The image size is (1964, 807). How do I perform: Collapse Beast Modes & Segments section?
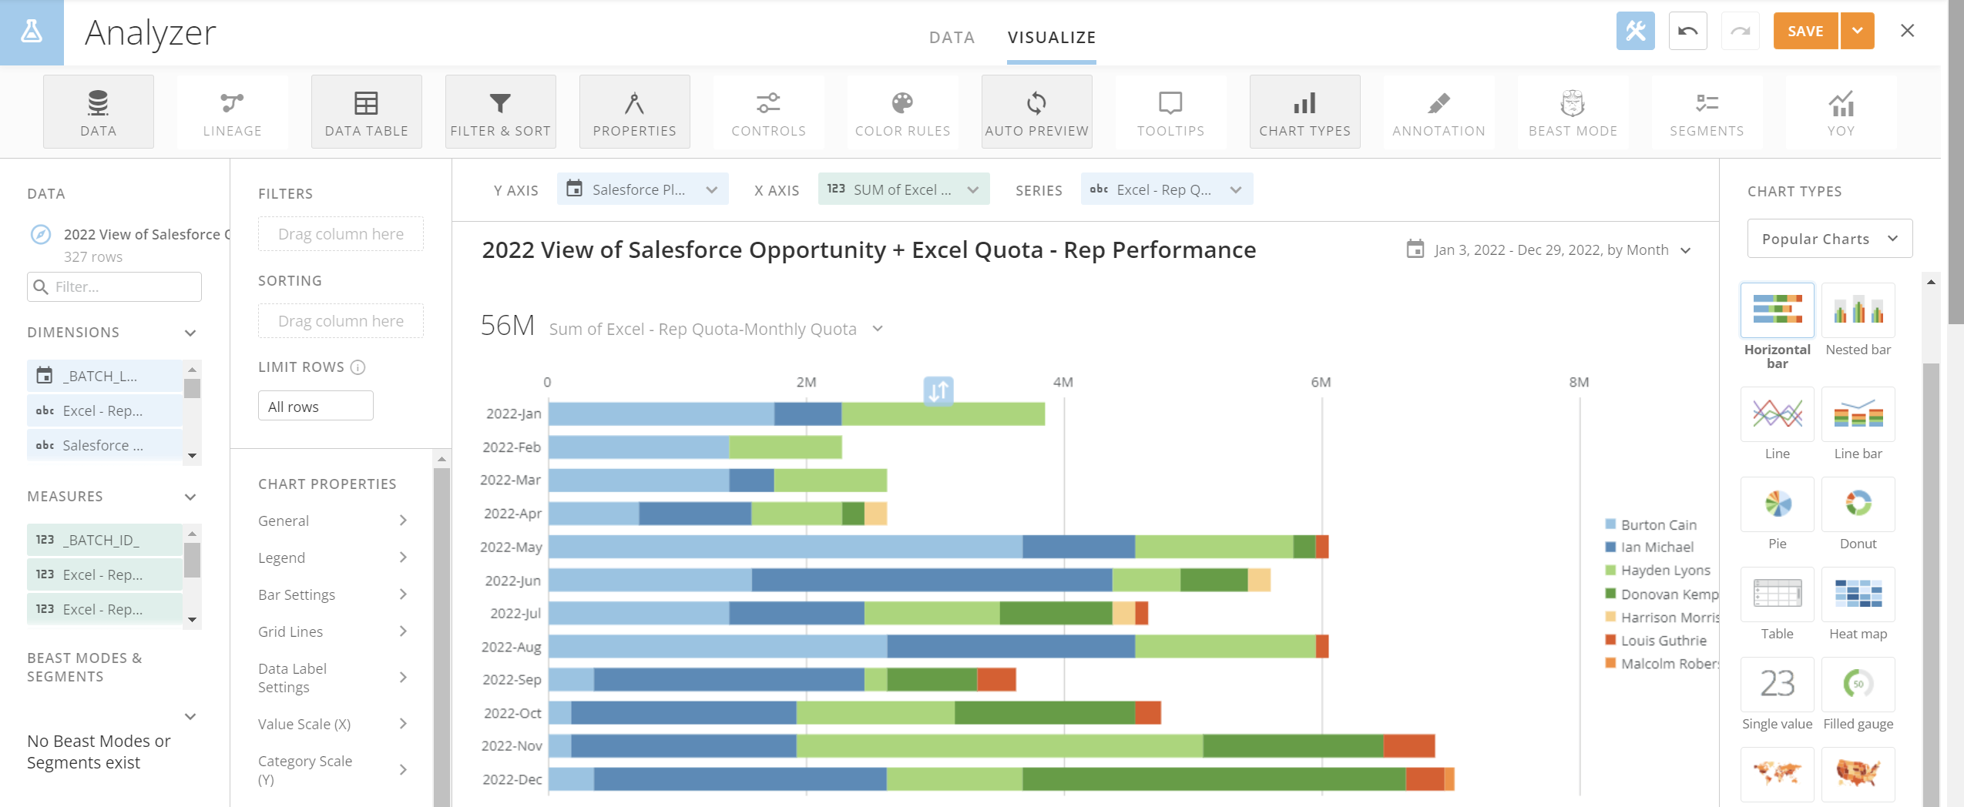(x=190, y=716)
